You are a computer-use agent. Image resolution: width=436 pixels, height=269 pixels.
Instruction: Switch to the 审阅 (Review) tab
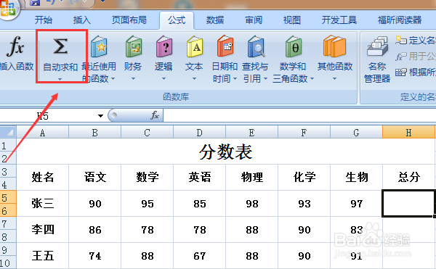[x=254, y=20]
